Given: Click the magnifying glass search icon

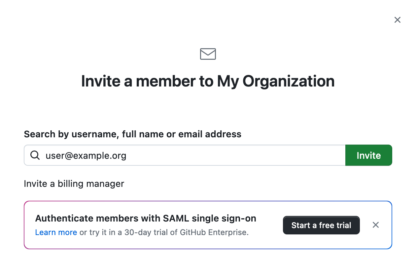Looking at the screenshot, I should [x=35, y=155].
